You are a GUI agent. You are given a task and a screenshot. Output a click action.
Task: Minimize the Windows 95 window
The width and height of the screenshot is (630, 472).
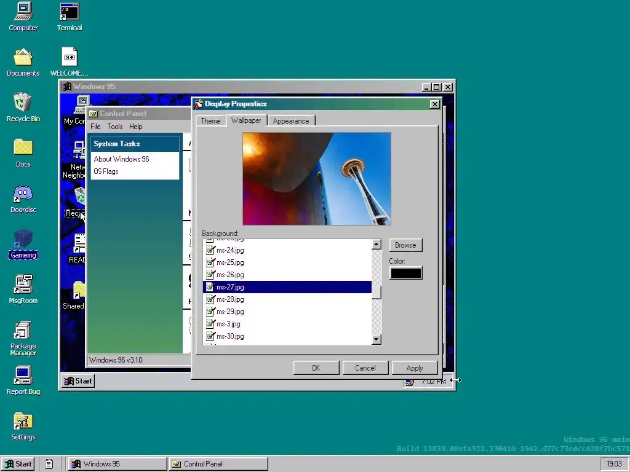coord(427,87)
